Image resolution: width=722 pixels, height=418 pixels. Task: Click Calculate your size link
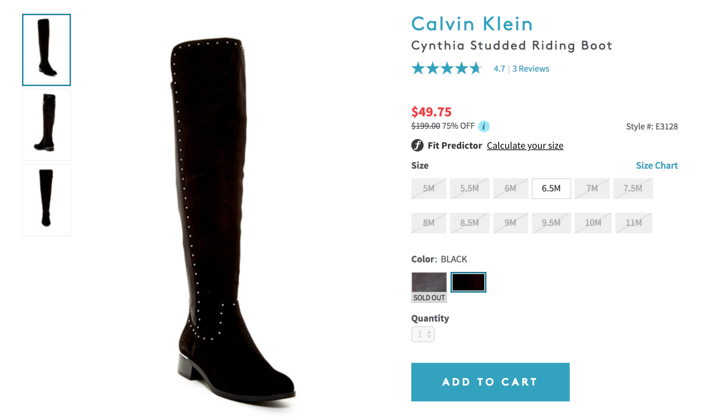click(525, 145)
